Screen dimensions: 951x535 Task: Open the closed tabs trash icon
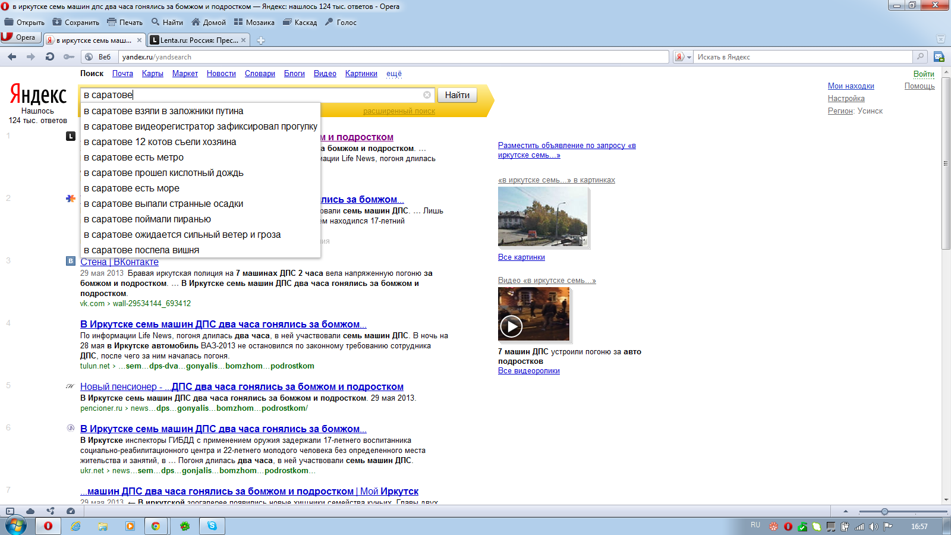pyautogui.click(x=940, y=39)
